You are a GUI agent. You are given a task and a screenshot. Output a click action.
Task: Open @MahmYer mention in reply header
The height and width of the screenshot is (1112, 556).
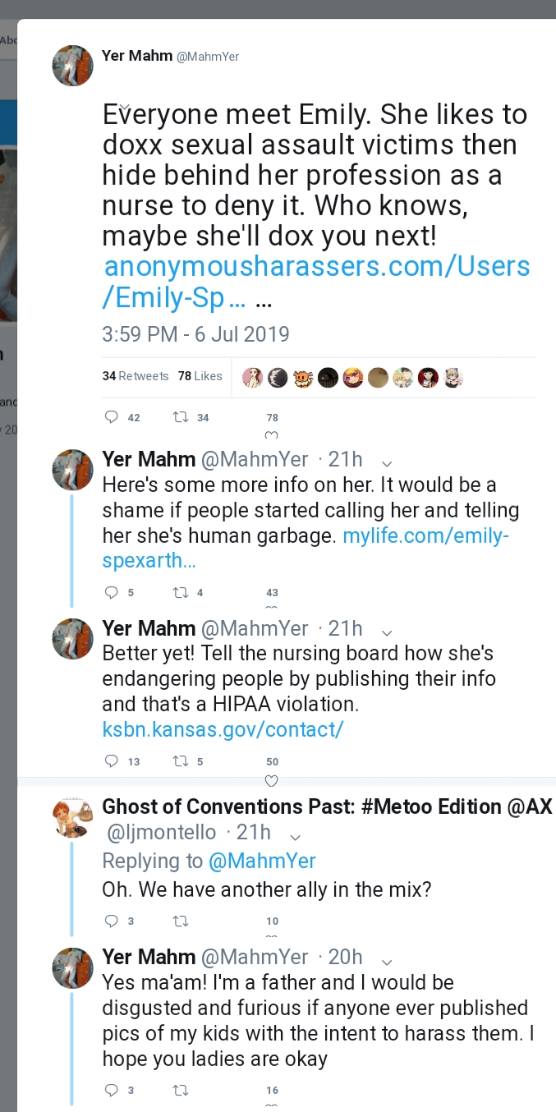pos(262,862)
